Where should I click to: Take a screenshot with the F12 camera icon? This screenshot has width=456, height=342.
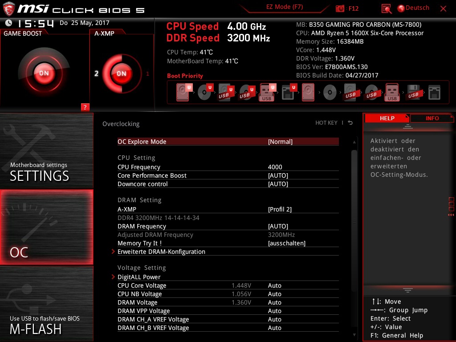[x=340, y=9]
